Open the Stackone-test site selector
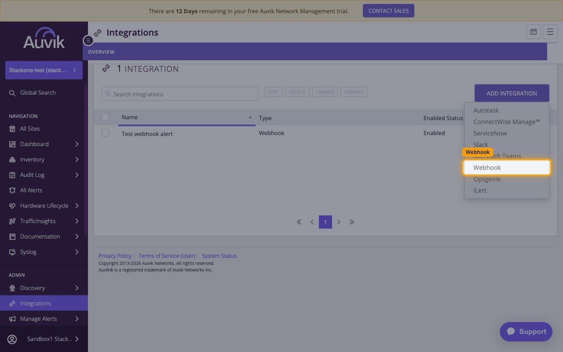The height and width of the screenshot is (352, 563). point(44,70)
